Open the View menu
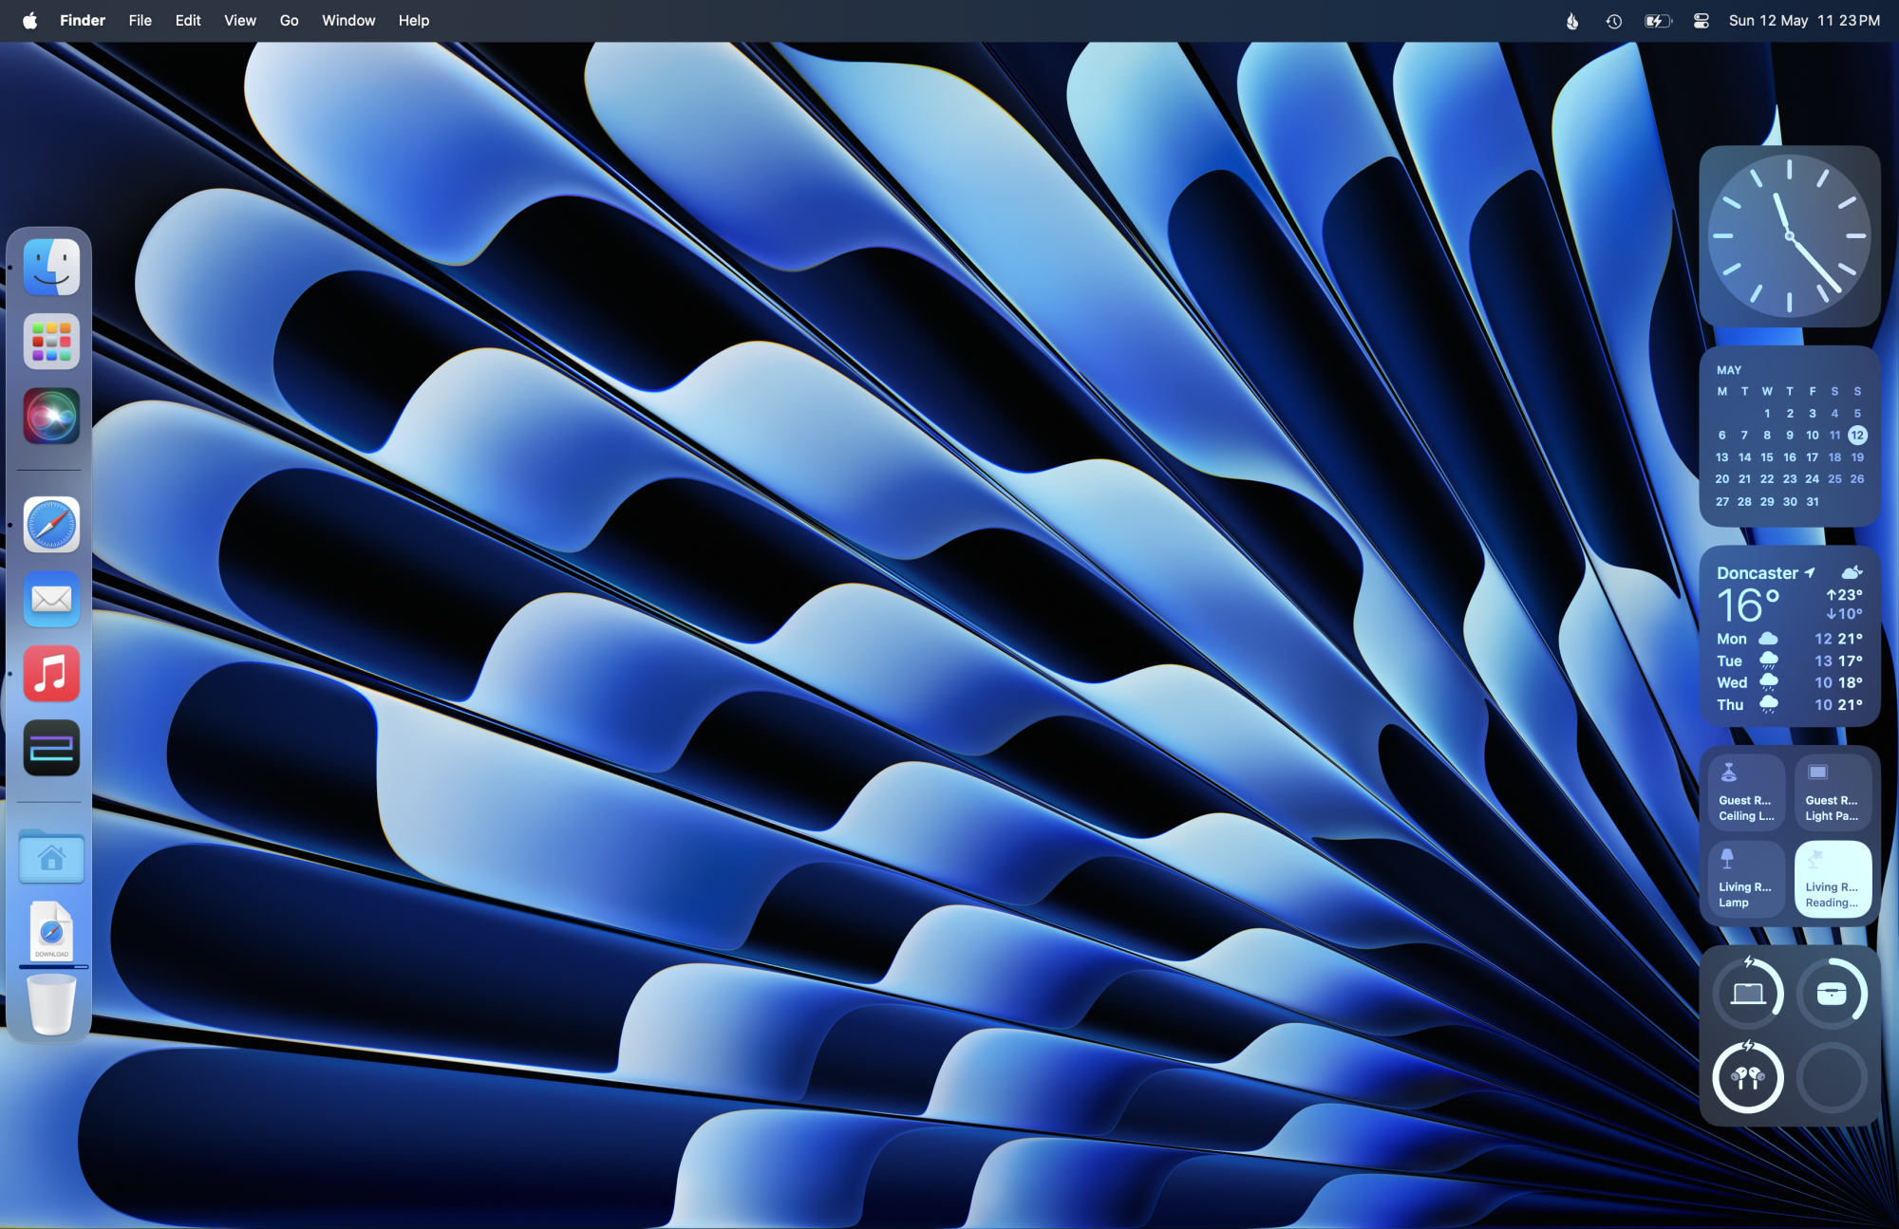This screenshot has width=1899, height=1229. [240, 20]
